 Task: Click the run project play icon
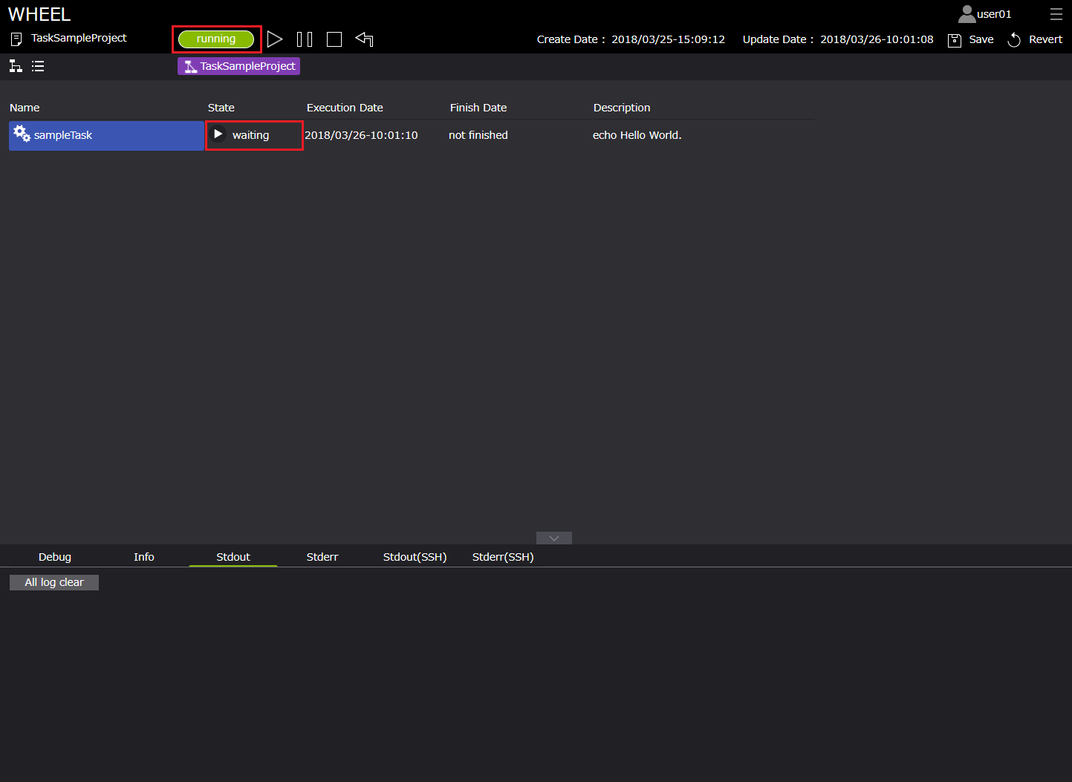[275, 39]
